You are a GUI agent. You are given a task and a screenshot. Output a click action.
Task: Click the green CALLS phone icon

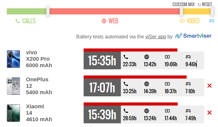pos(18,21)
